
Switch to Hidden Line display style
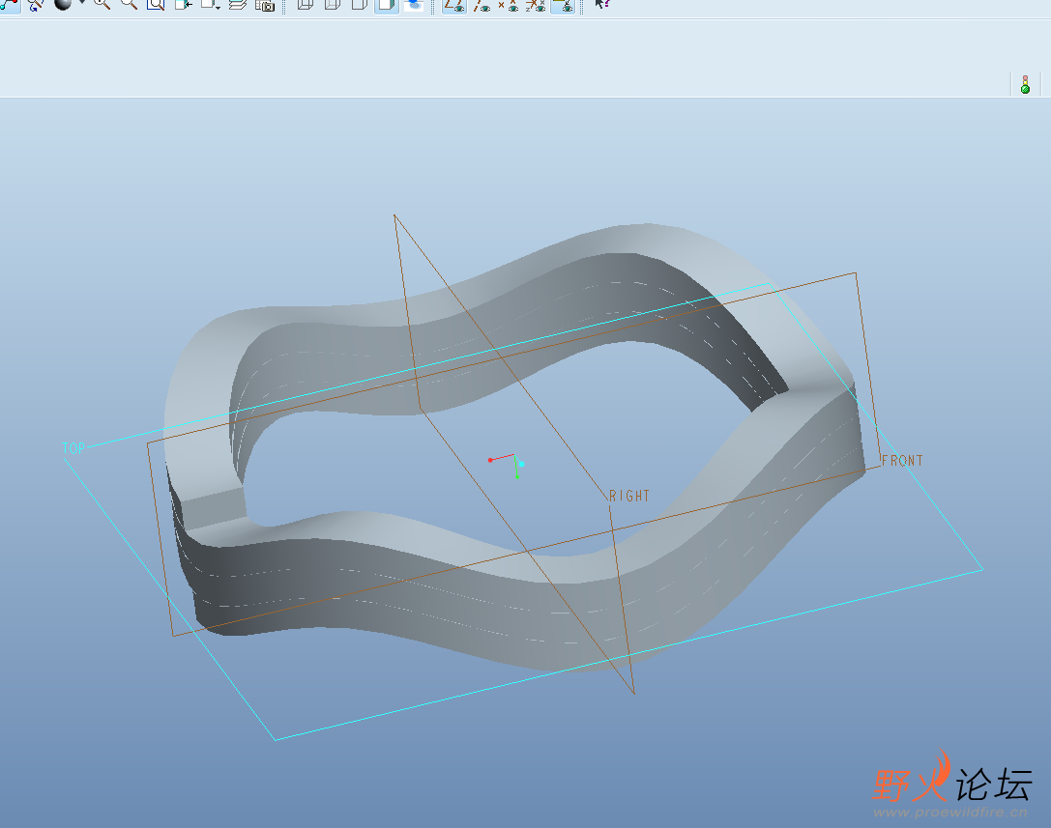(332, 5)
